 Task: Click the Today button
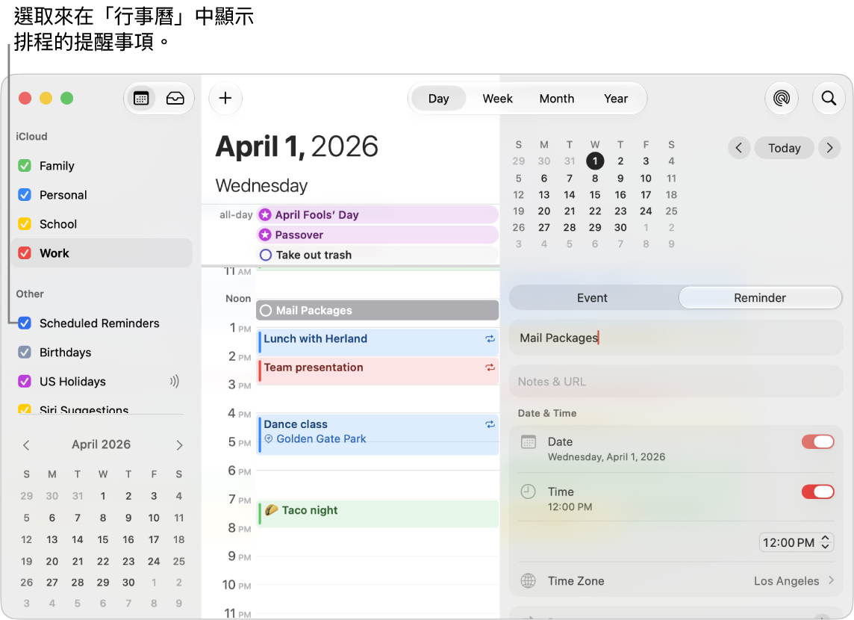coord(785,148)
